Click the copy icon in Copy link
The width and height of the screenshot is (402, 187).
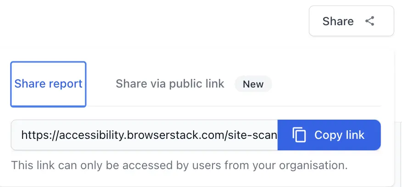pos(299,135)
